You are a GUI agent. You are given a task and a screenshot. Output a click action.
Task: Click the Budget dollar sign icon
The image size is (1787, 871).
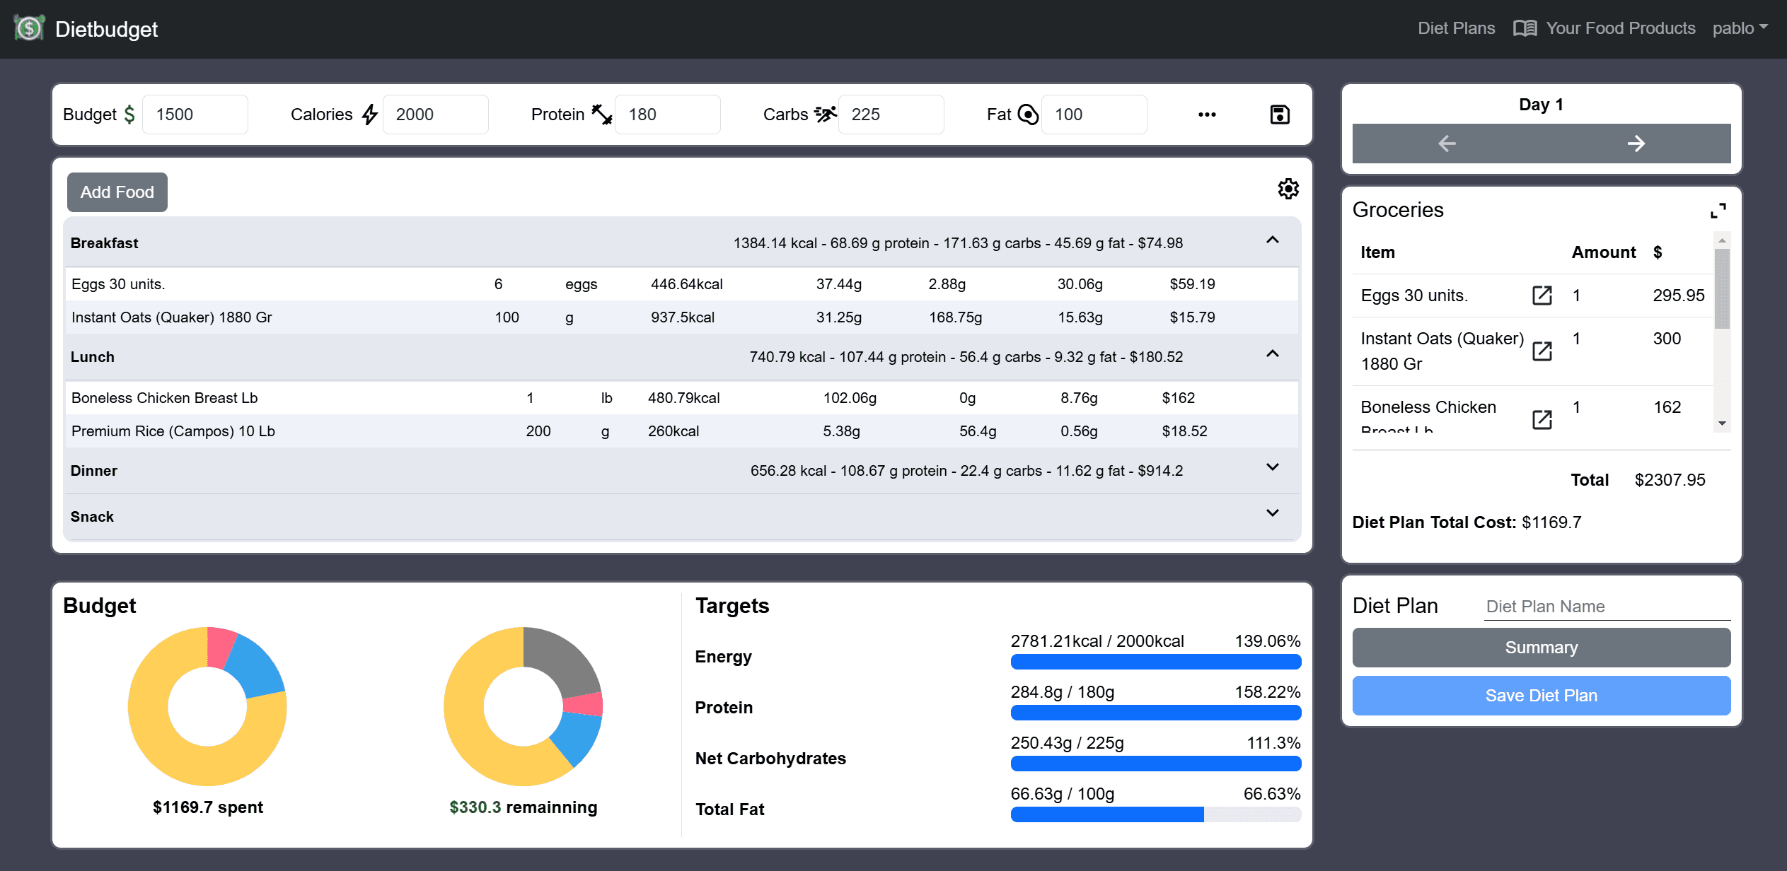(129, 115)
